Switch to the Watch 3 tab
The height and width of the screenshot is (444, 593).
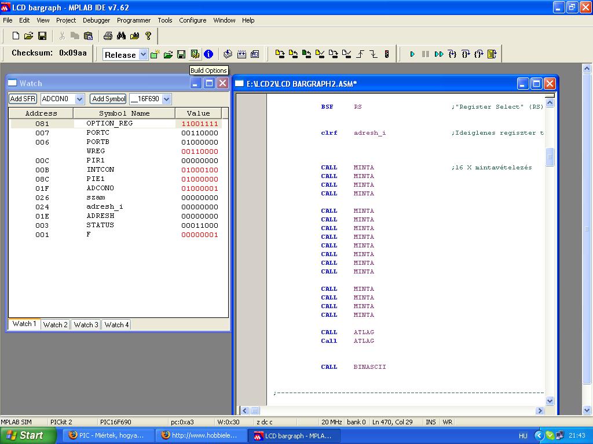86,325
